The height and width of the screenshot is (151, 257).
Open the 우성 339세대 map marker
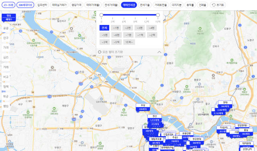point(143,107)
